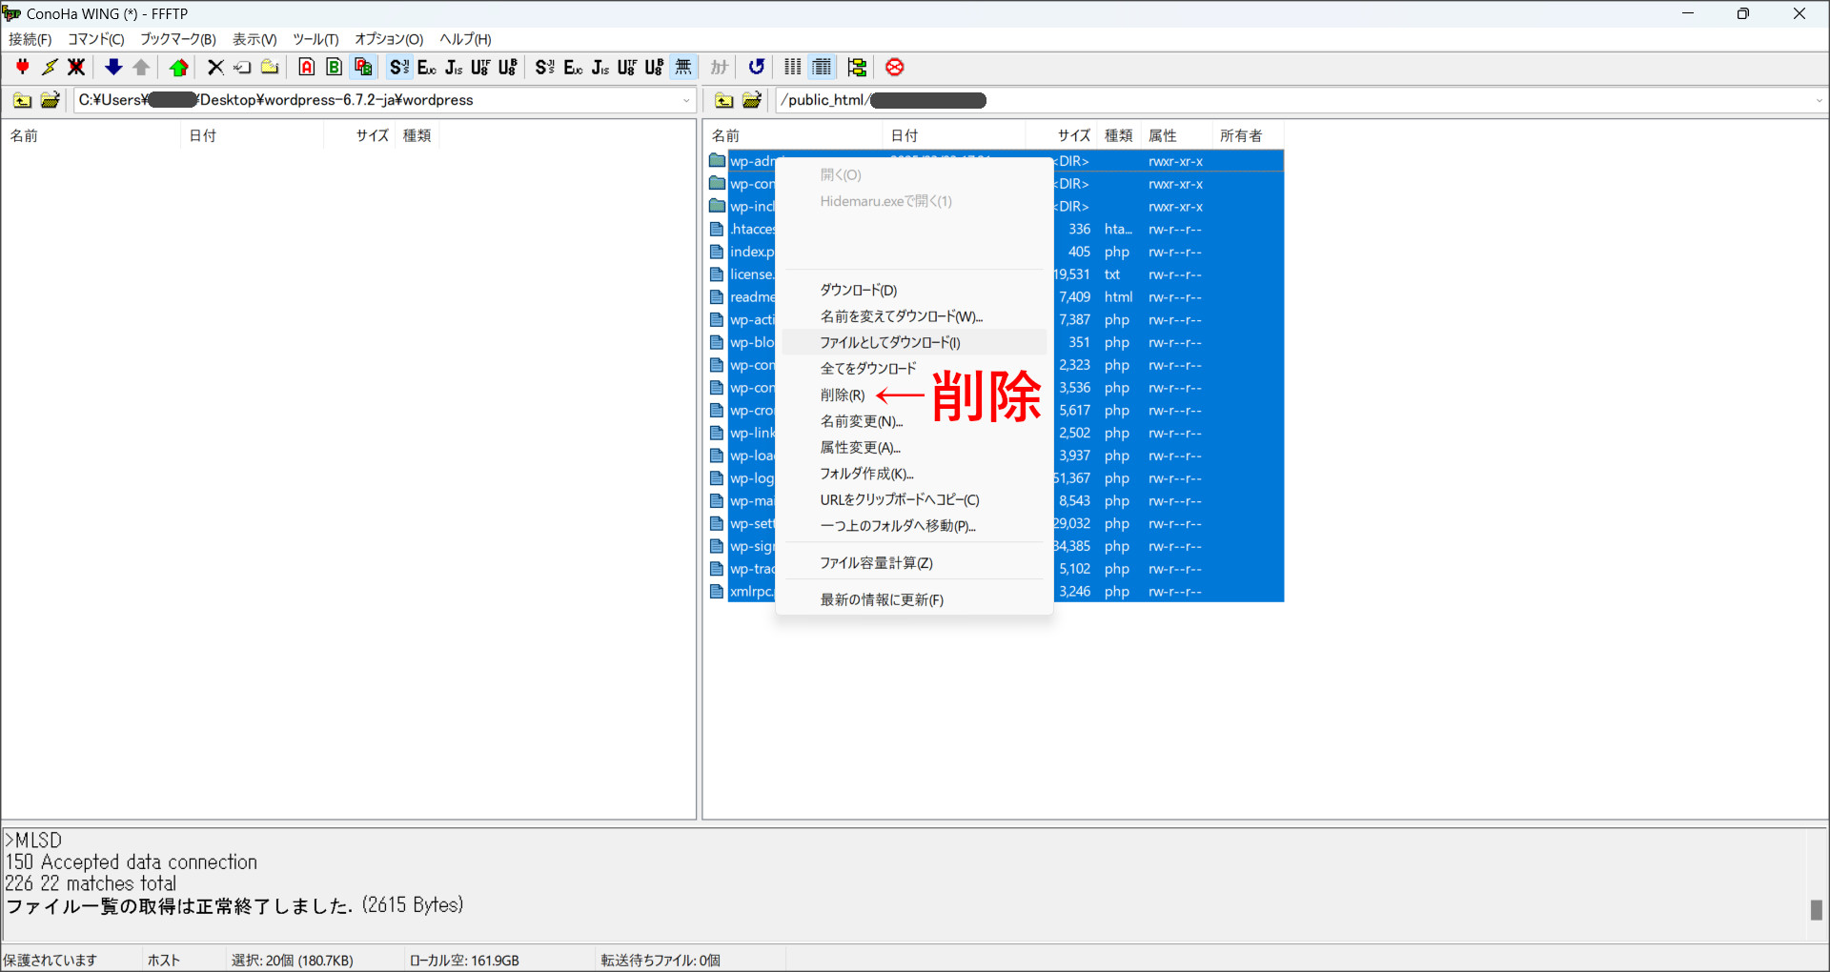
Task: Toggle first JIS kanji code icon
Action: [454, 67]
